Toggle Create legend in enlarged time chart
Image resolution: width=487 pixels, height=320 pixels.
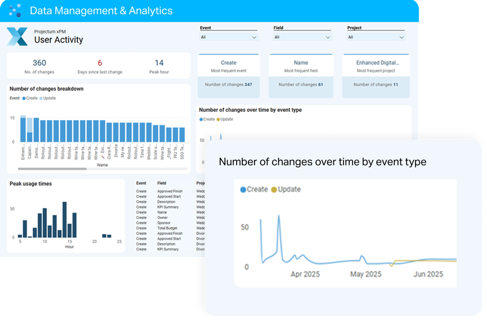[243, 190]
